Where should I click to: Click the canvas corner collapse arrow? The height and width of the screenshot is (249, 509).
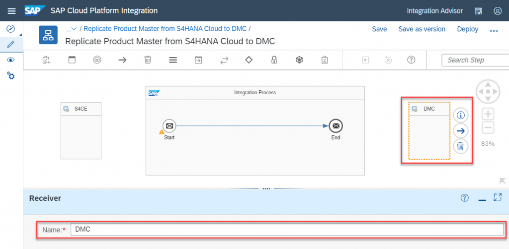click(x=503, y=181)
